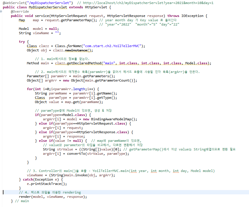The height and width of the screenshot is (207, 249).
Task: Click the struck-through 'newInstance' call
Action: pyautogui.click(x=76, y=50)
